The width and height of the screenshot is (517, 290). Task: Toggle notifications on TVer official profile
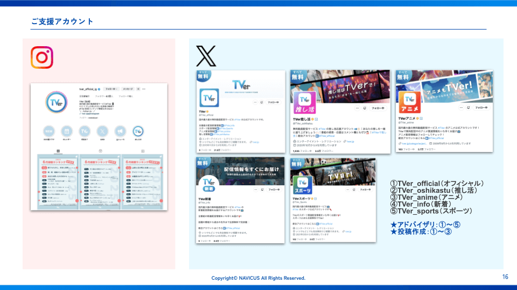tap(262, 102)
